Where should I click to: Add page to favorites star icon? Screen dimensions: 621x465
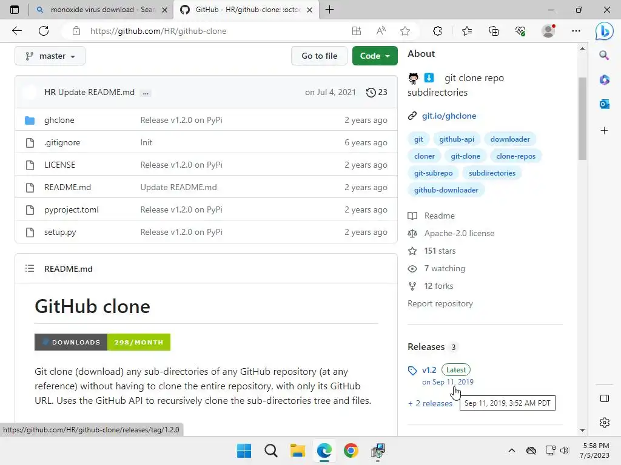click(x=404, y=31)
